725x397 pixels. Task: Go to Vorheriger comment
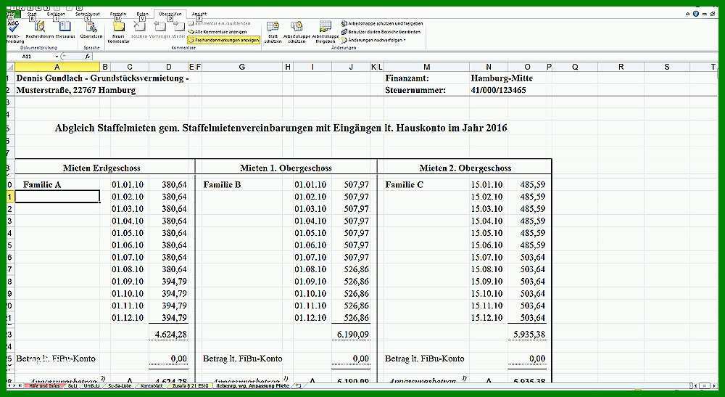(159, 30)
